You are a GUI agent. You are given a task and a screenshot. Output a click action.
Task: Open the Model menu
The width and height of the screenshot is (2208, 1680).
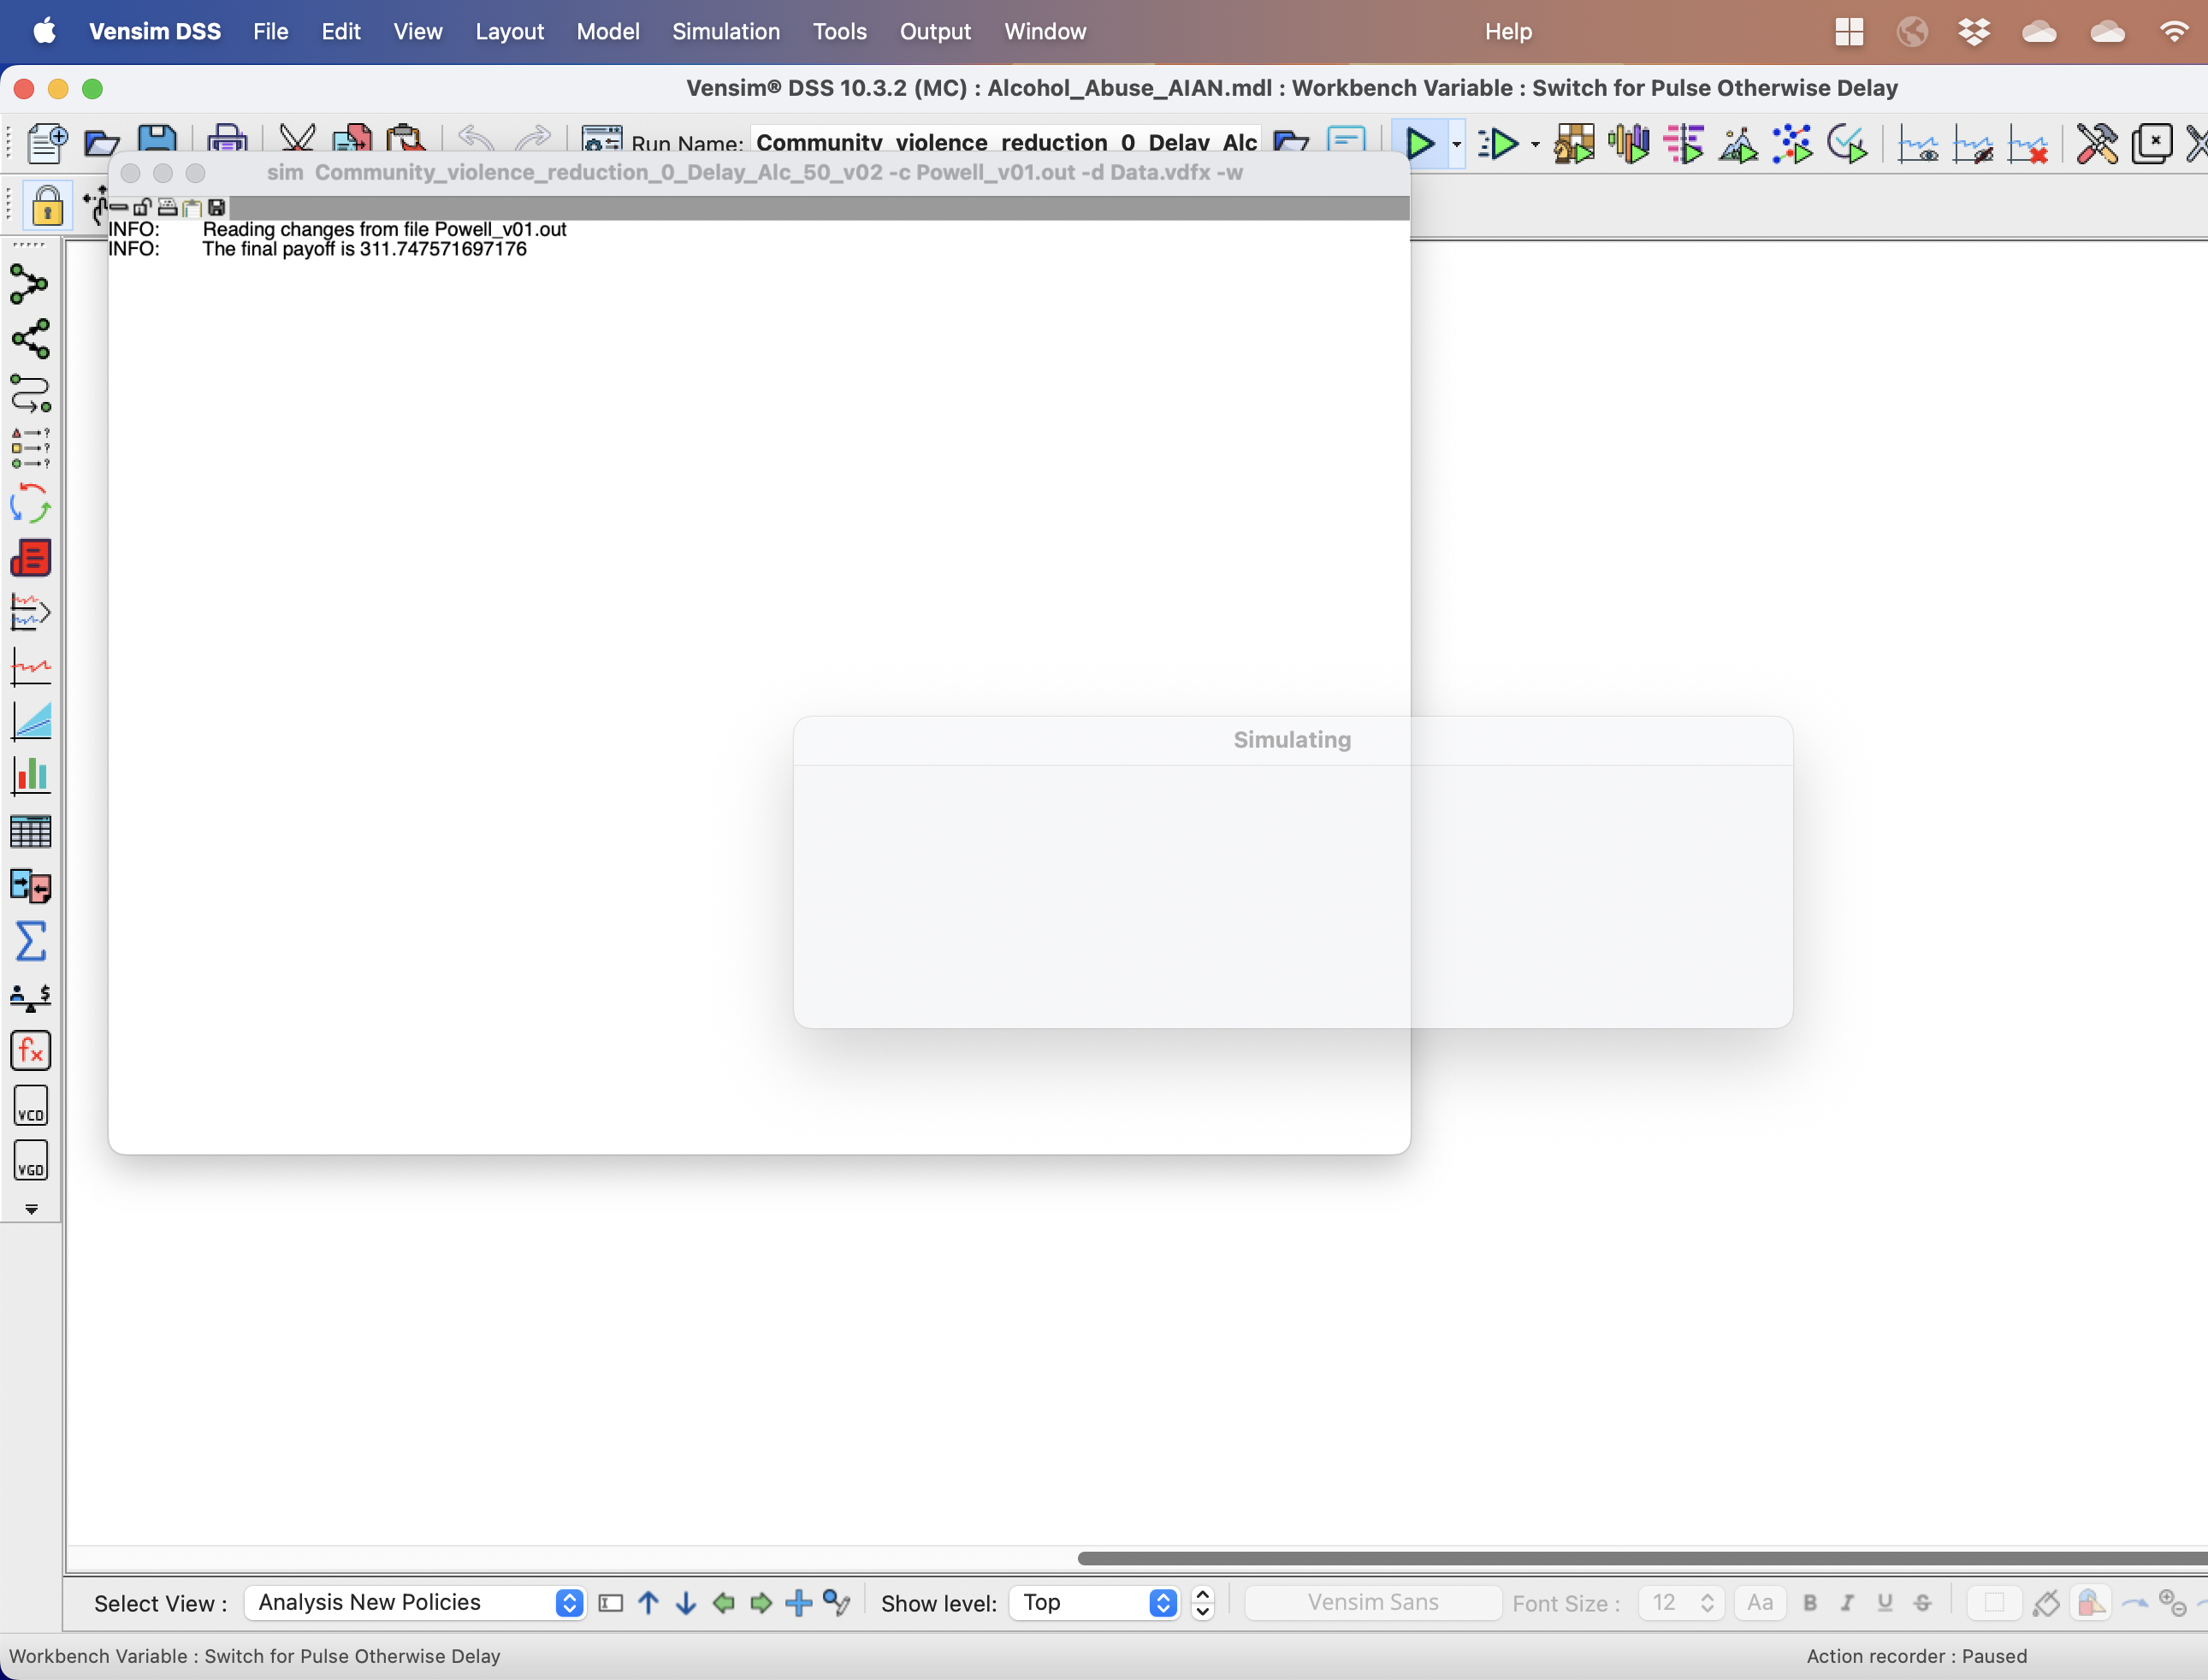607,31
